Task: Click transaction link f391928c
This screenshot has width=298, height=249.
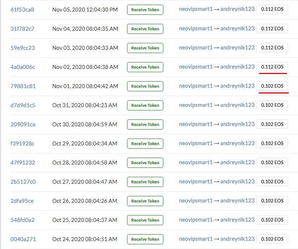Action: tap(22, 144)
